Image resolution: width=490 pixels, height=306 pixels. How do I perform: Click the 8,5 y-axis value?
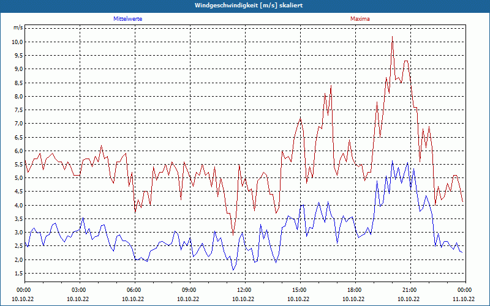click(18, 83)
